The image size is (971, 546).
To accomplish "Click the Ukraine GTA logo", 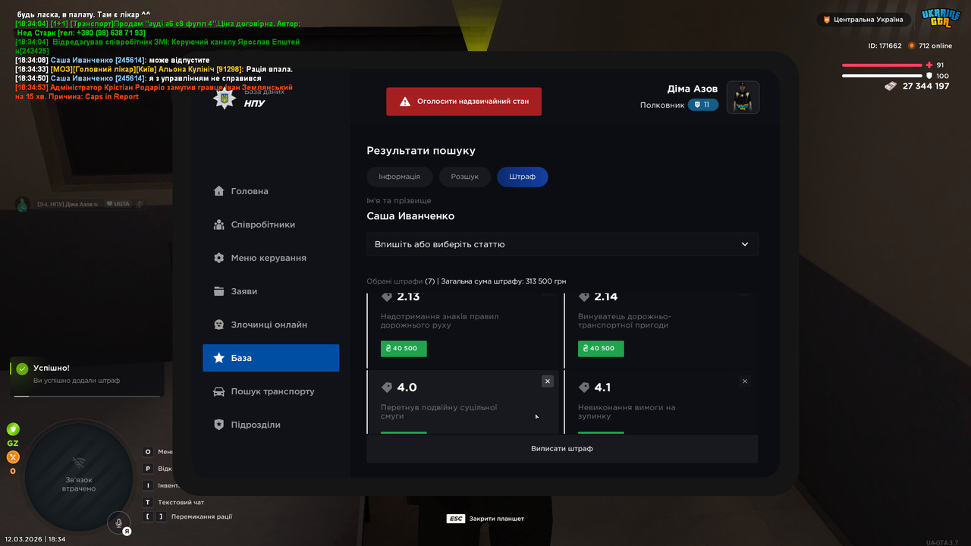I will (x=941, y=19).
